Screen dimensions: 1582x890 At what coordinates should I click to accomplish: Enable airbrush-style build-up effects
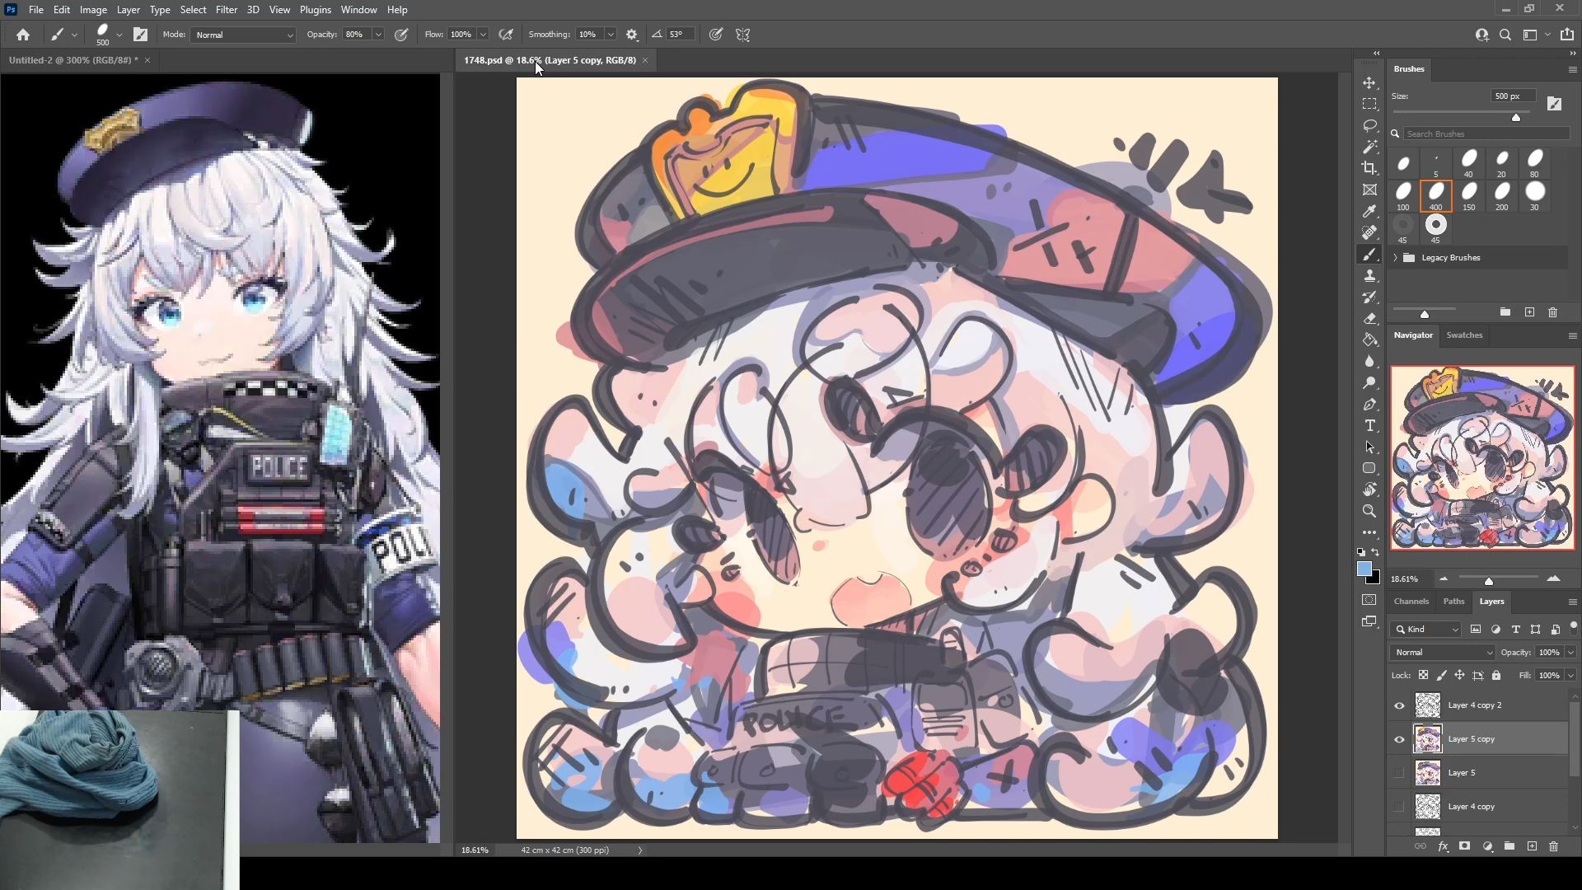(506, 35)
